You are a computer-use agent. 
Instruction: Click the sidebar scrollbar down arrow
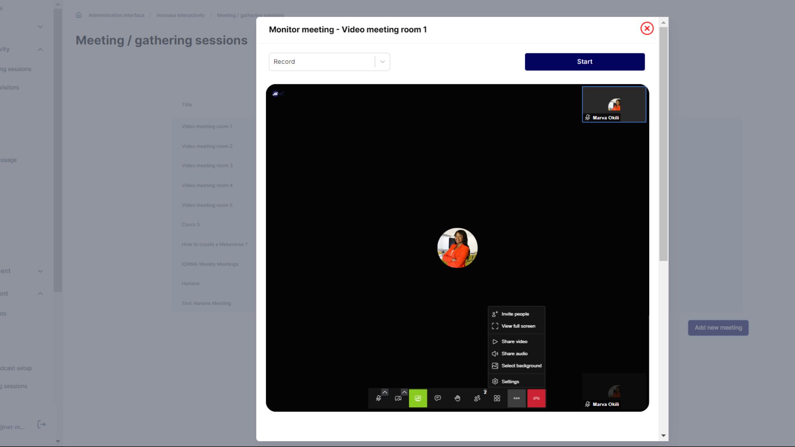tap(58, 441)
